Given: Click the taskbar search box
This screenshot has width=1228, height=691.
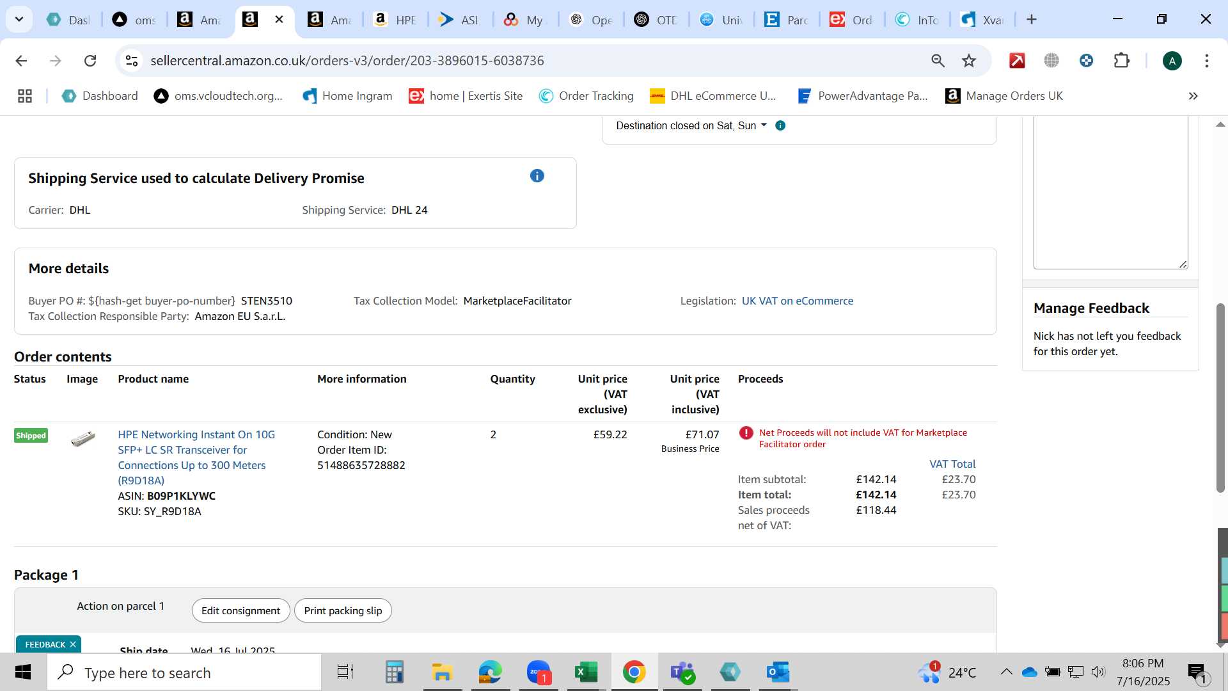Looking at the screenshot, I should tap(184, 672).
